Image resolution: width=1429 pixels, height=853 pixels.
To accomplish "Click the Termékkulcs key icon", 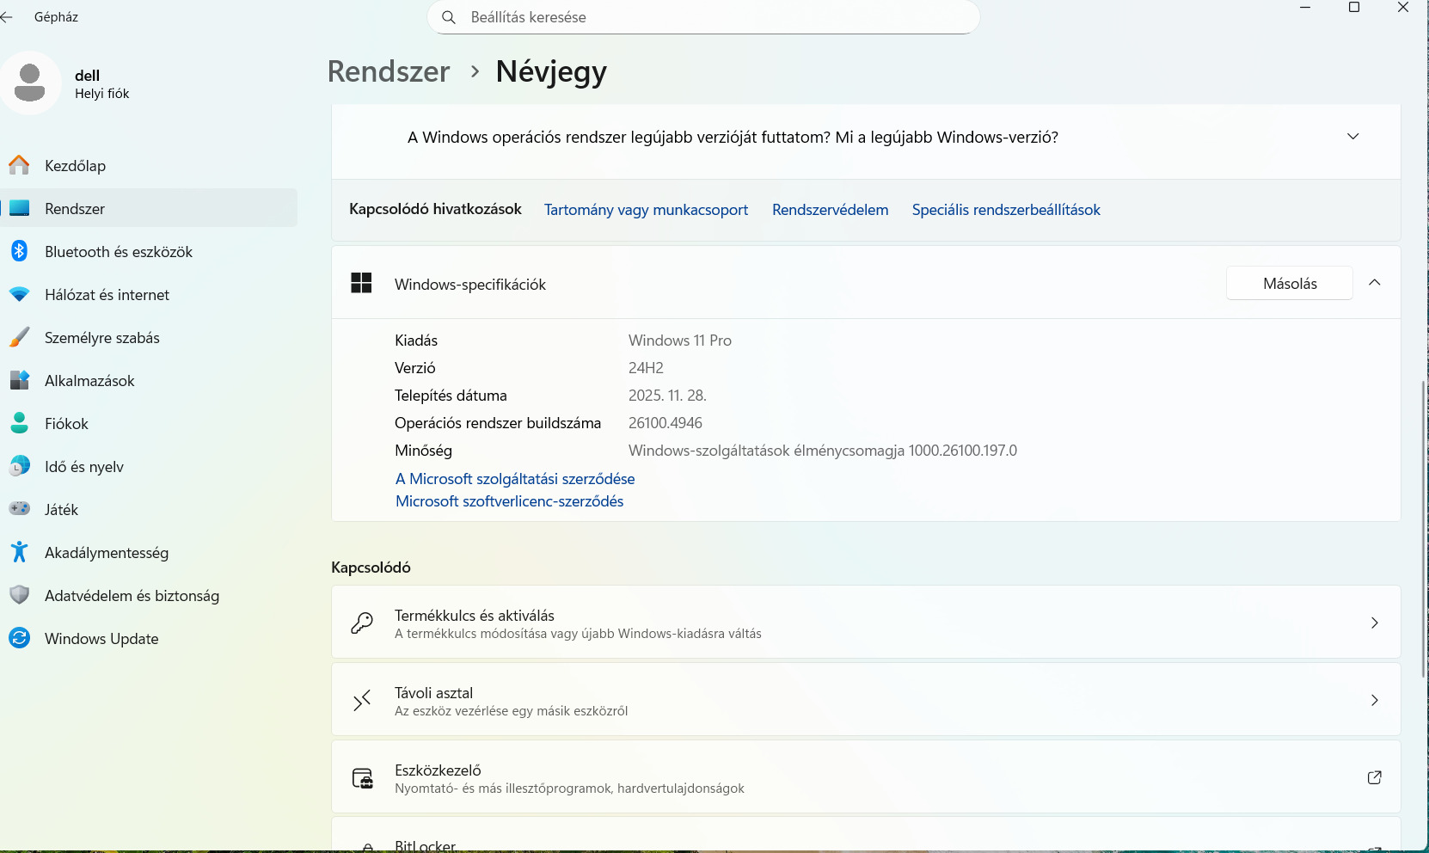I will pos(362,623).
